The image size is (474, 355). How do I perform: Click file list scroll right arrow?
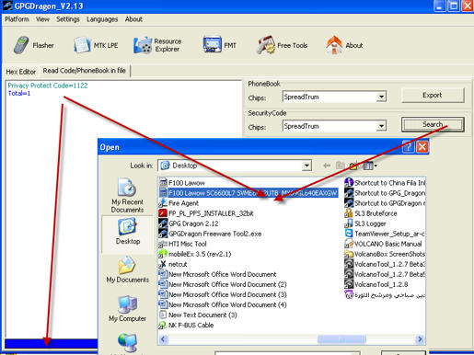click(420, 339)
